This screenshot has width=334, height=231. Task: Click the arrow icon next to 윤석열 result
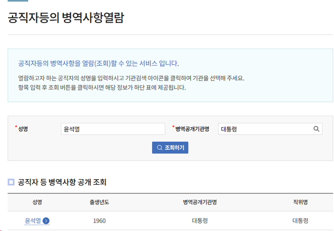[46, 221]
